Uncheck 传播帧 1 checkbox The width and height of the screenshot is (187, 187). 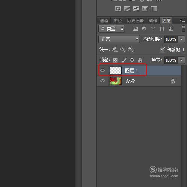click(162, 50)
